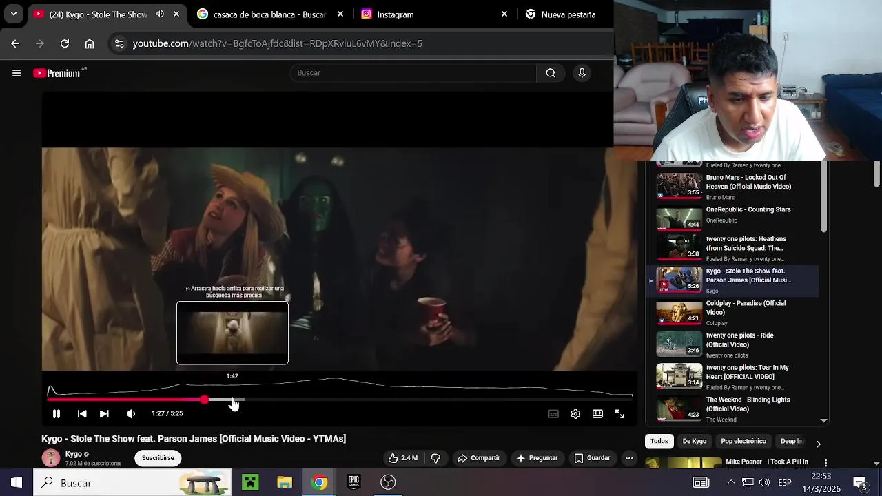
Task: Open Windows Start menu
Action: pos(17,483)
